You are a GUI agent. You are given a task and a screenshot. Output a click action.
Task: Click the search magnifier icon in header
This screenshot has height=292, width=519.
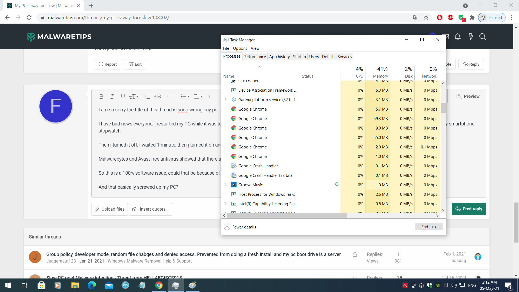[483, 37]
